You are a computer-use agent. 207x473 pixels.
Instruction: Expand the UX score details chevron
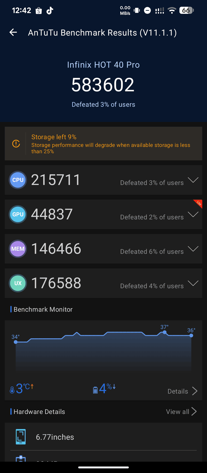point(193,283)
